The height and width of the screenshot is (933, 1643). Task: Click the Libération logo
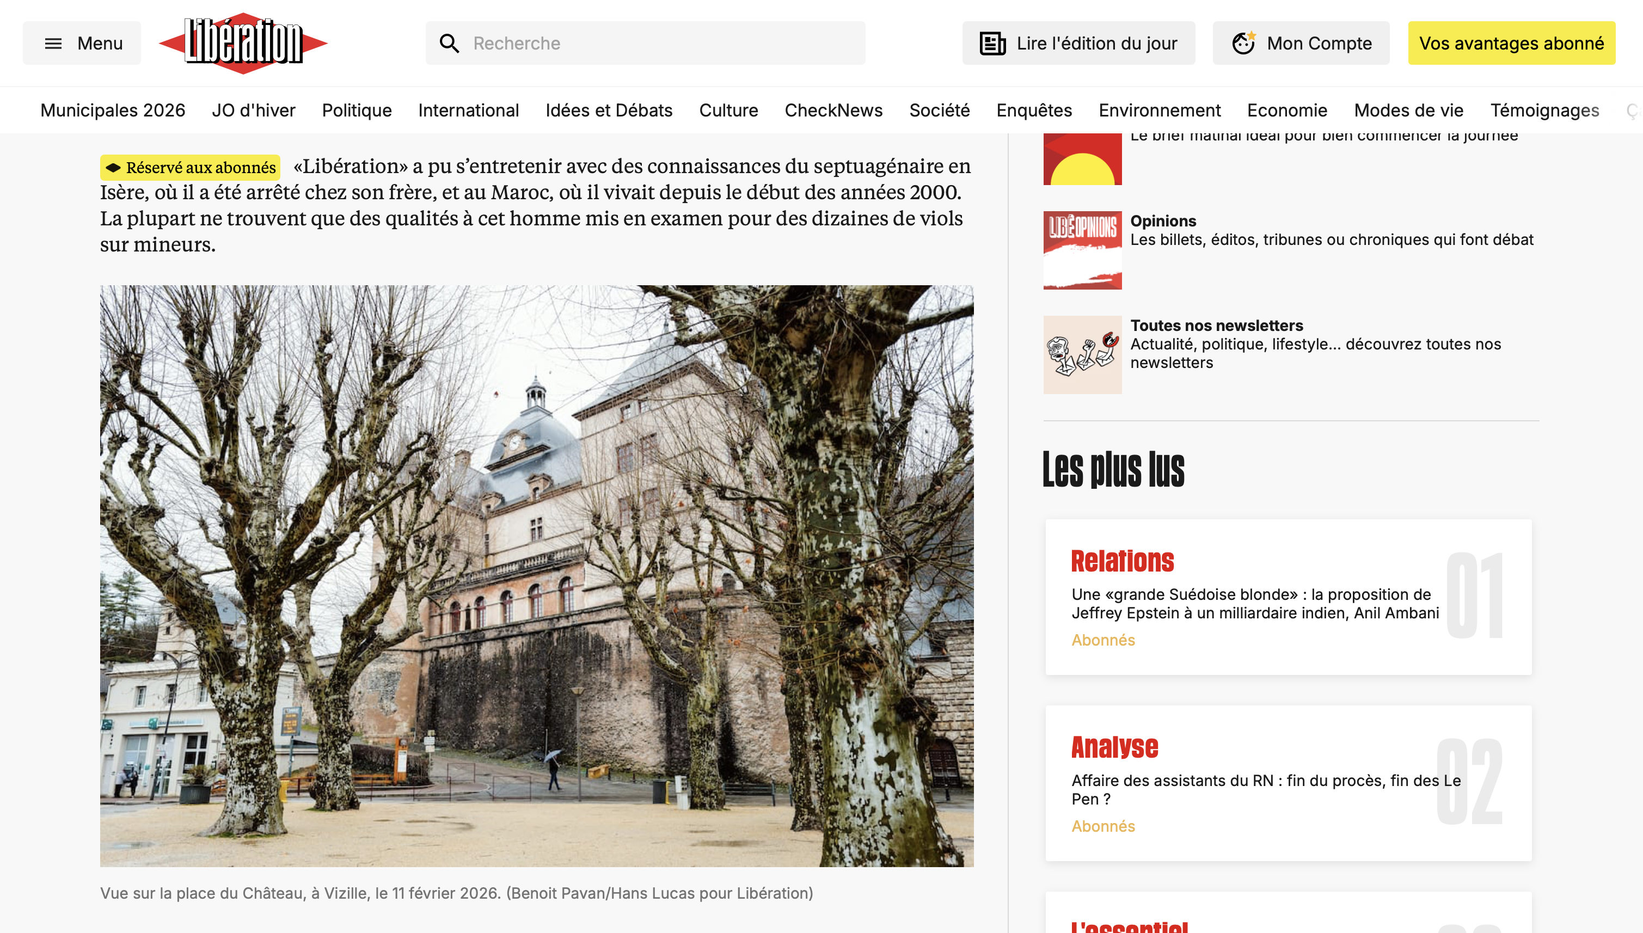[x=243, y=43]
